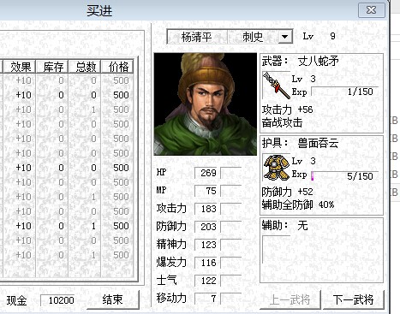Select the 杨靖平 general portrait

[x=206, y=104]
